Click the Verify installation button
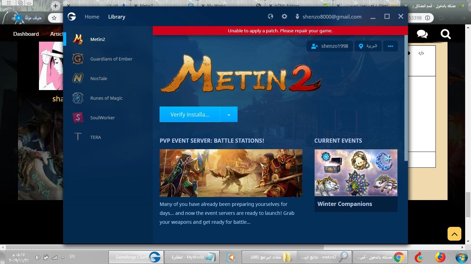Image resolution: width=471 pixels, height=264 pixels. pos(190,114)
